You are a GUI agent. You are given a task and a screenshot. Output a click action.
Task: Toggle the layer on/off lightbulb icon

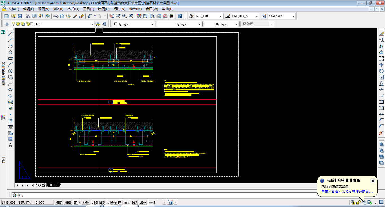[x=13, y=24]
